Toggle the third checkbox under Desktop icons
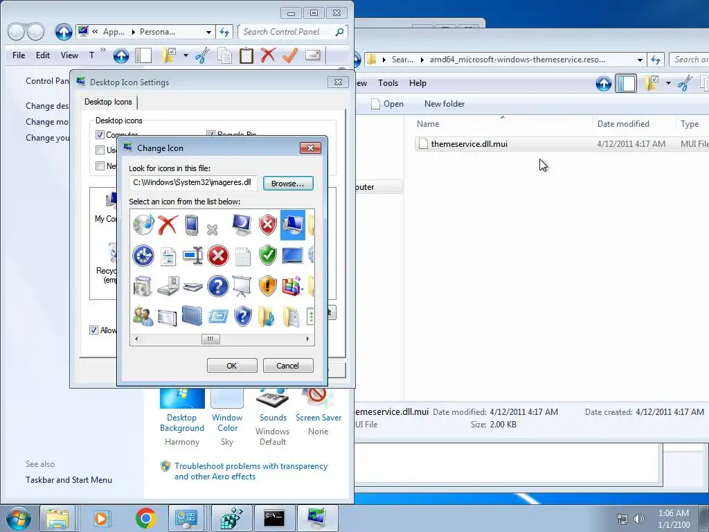This screenshot has width=709, height=532. (x=100, y=166)
